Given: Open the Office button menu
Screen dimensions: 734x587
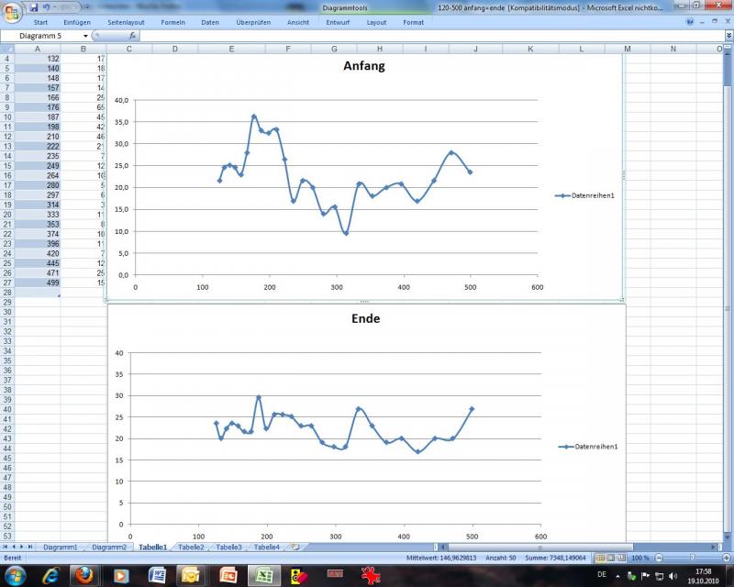Looking at the screenshot, I should (11, 12).
